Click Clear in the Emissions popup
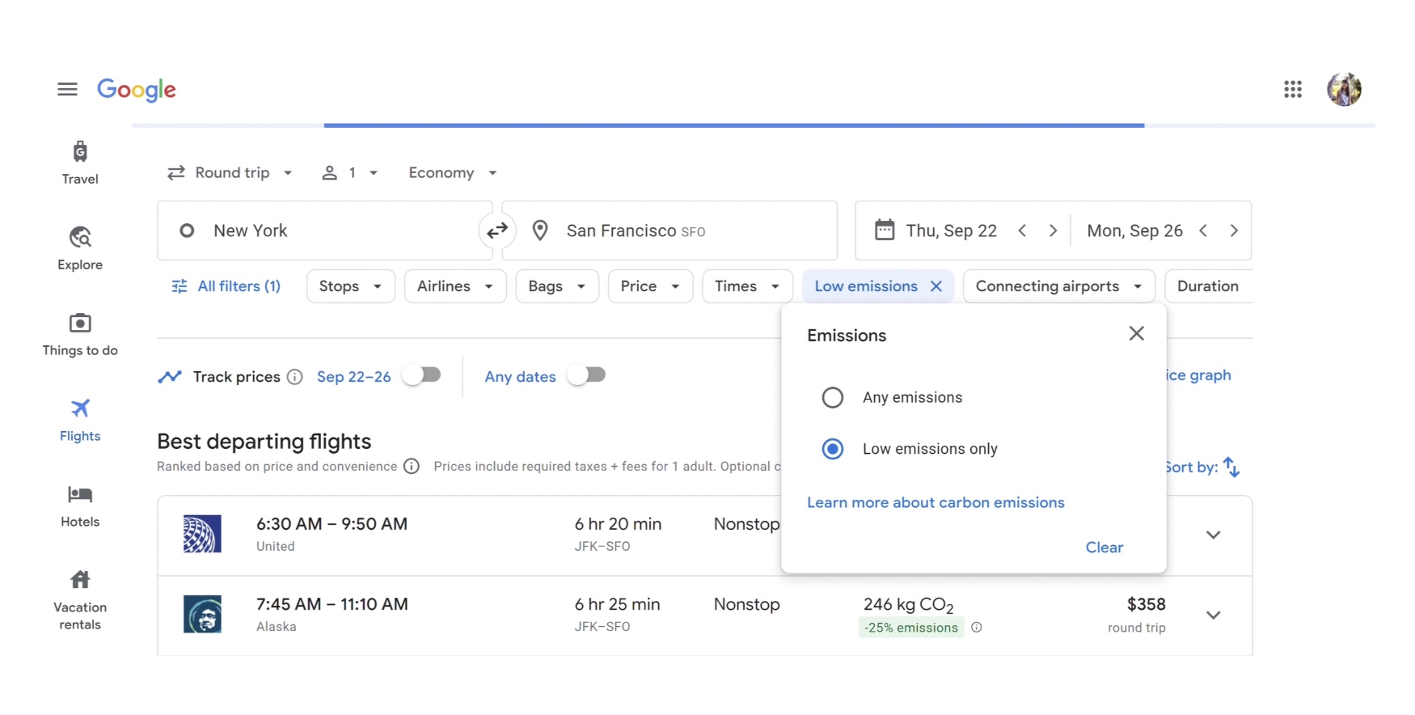This screenshot has width=1415, height=715. [x=1104, y=548]
